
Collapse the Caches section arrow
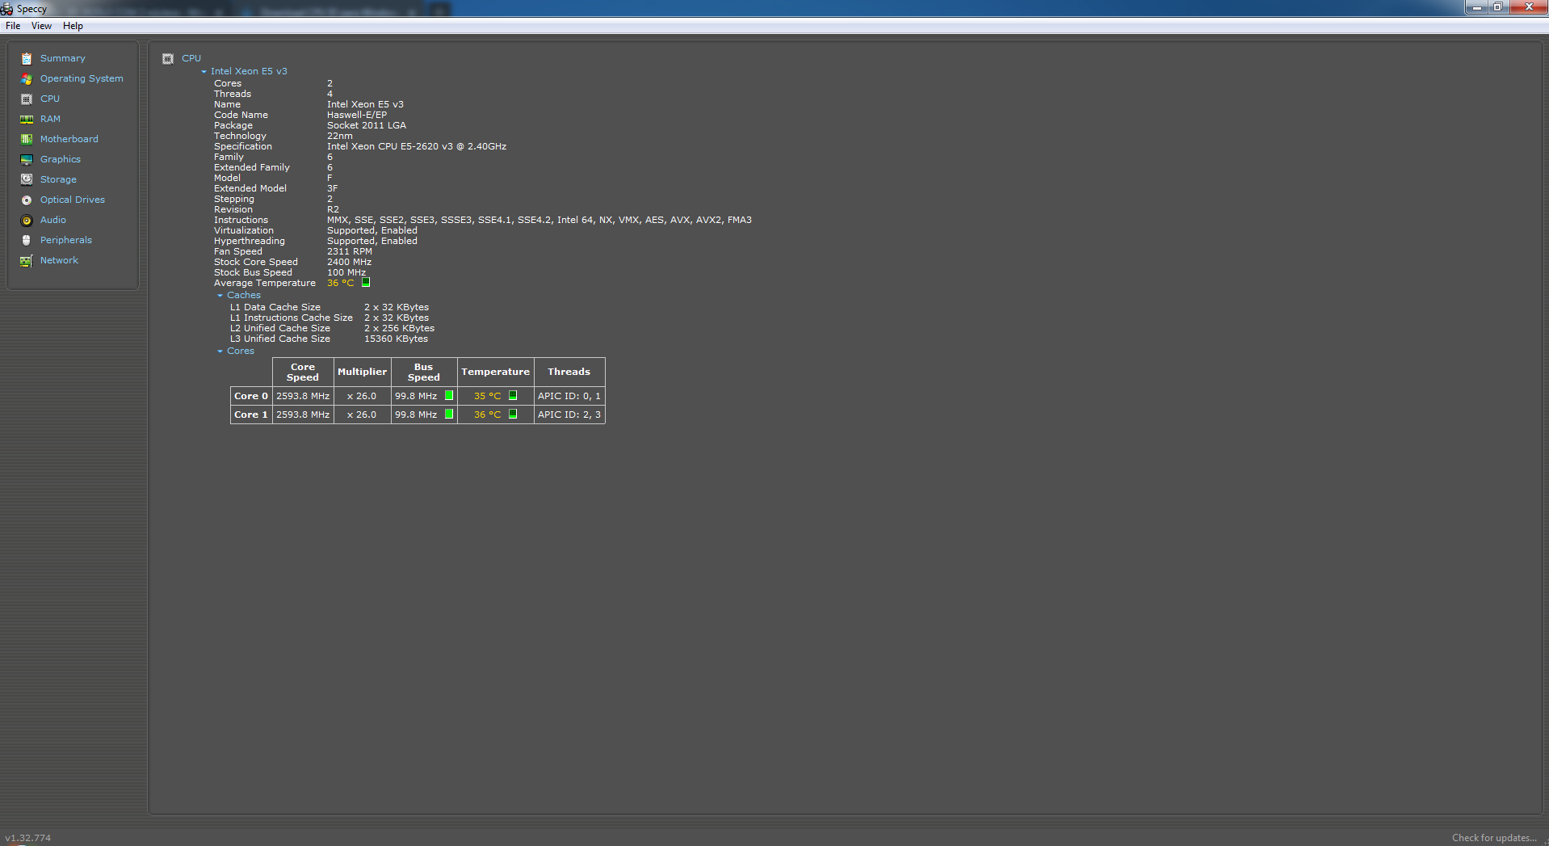pyautogui.click(x=220, y=295)
